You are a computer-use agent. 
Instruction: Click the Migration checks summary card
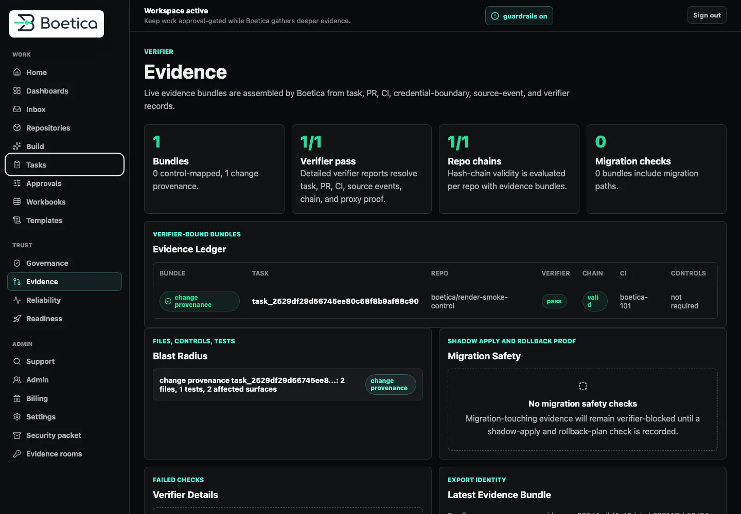coord(657,169)
